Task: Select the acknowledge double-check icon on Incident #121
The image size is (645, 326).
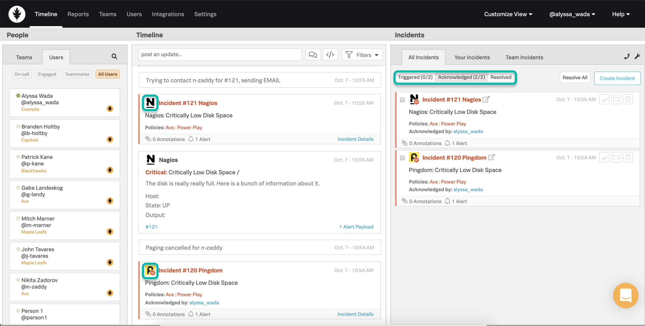Action: [x=604, y=99]
